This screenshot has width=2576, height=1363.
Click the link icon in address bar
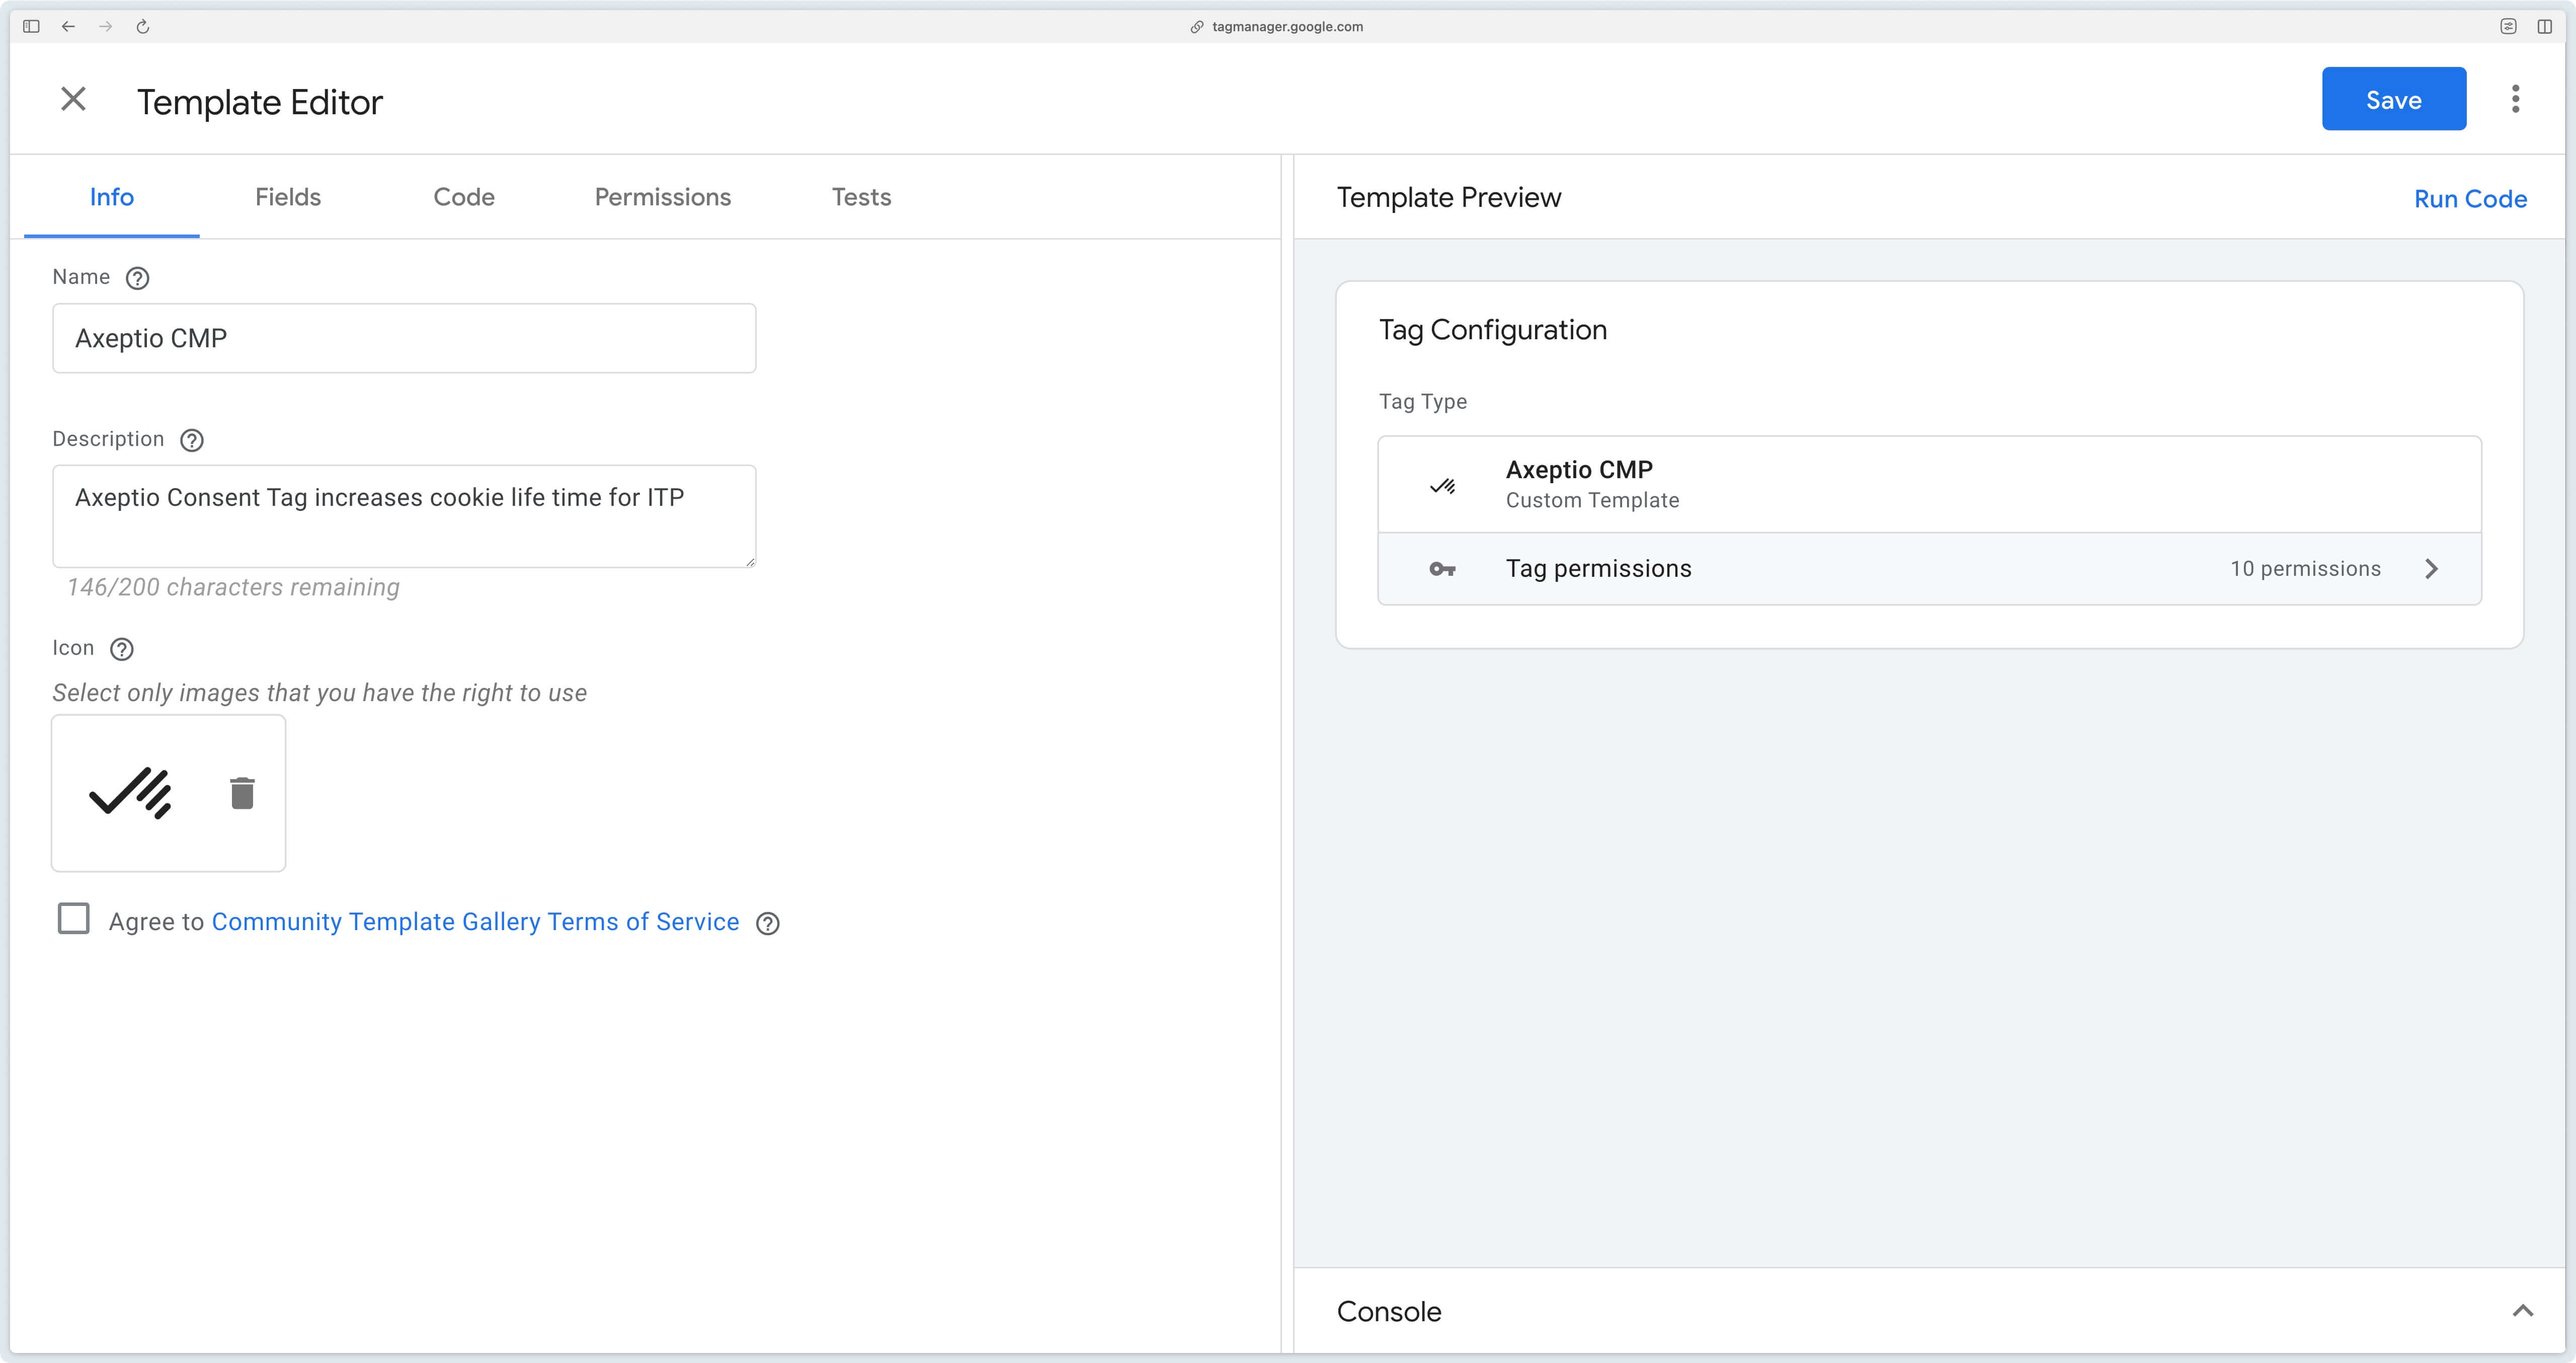point(1196,27)
